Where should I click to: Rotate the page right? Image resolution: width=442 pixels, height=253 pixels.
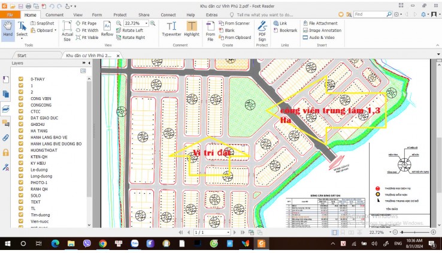pos(131,37)
